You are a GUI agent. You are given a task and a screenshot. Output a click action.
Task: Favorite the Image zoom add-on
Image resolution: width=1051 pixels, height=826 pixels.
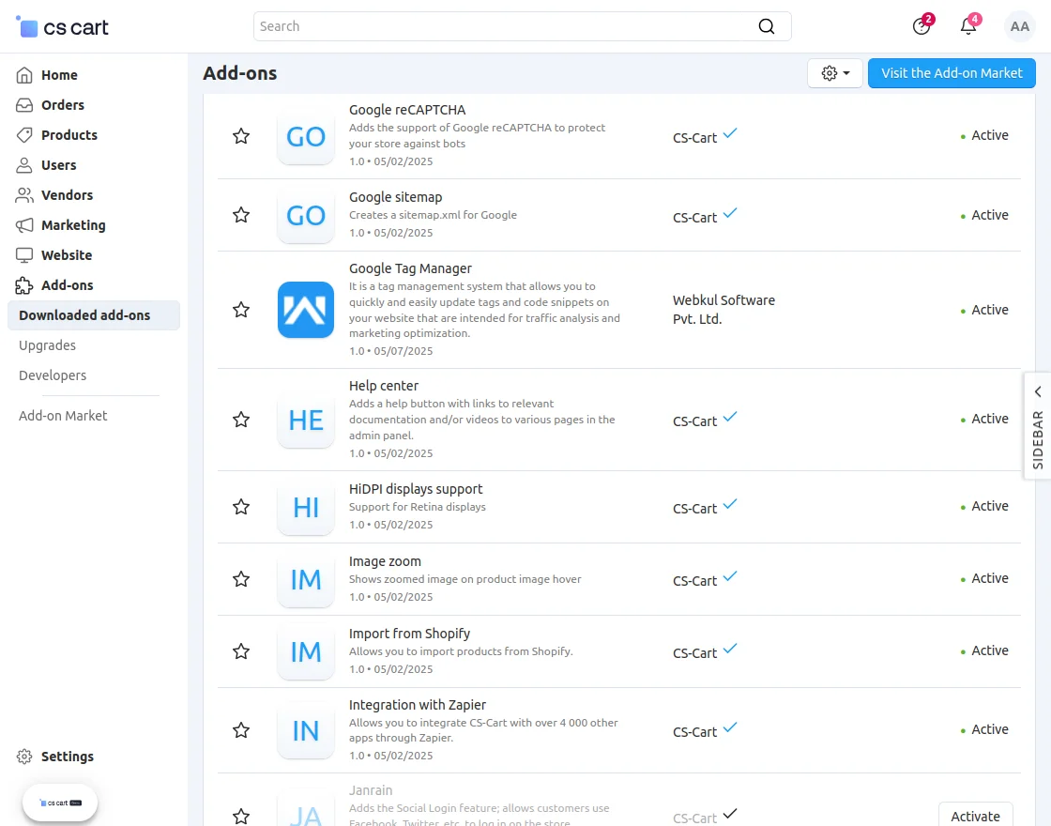[x=241, y=579]
